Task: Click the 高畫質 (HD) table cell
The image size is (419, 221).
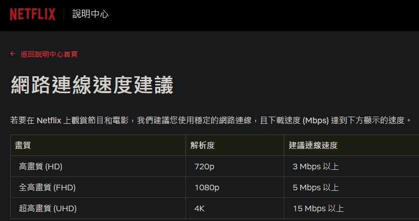Action: click(x=98, y=166)
